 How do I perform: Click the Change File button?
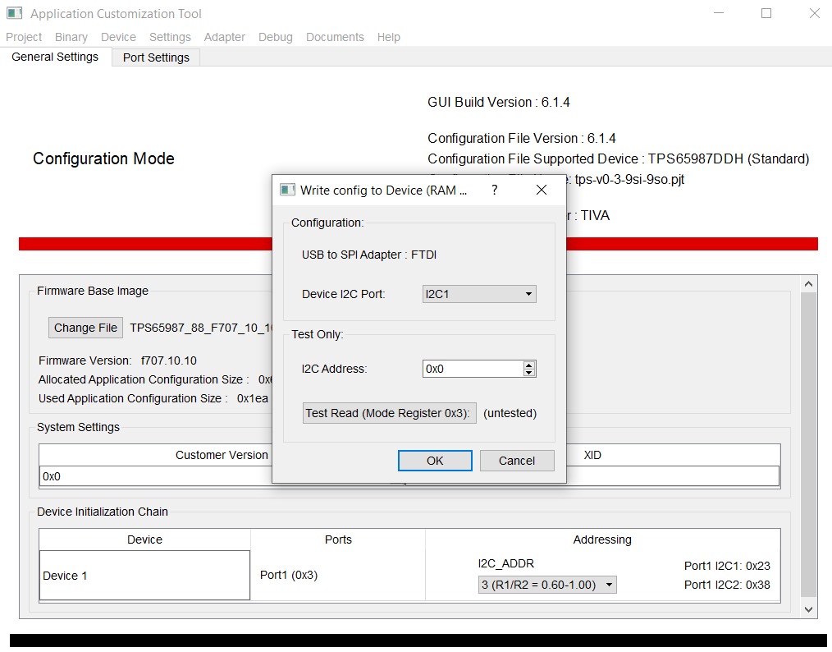85,328
